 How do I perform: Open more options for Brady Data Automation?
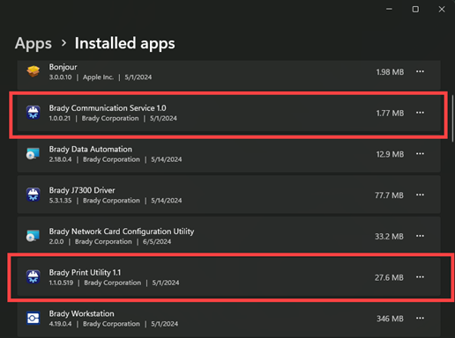[420, 154]
